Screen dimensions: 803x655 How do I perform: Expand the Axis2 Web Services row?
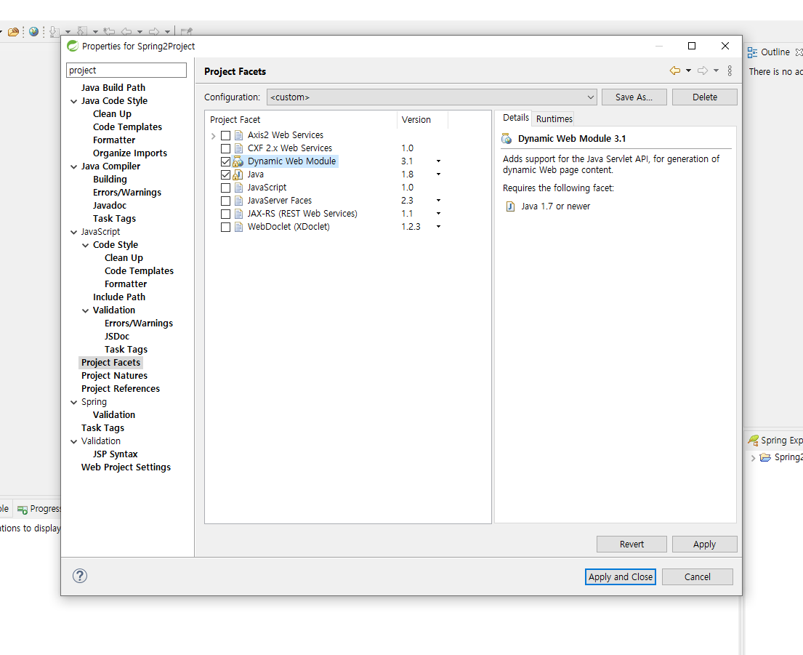(x=213, y=136)
